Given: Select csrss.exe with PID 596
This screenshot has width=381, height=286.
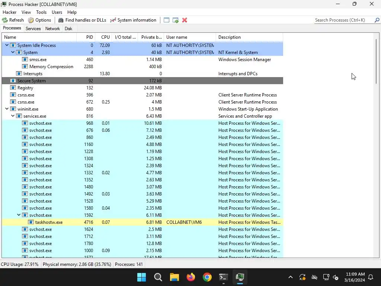Looking at the screenshot, I should point(143,95).
